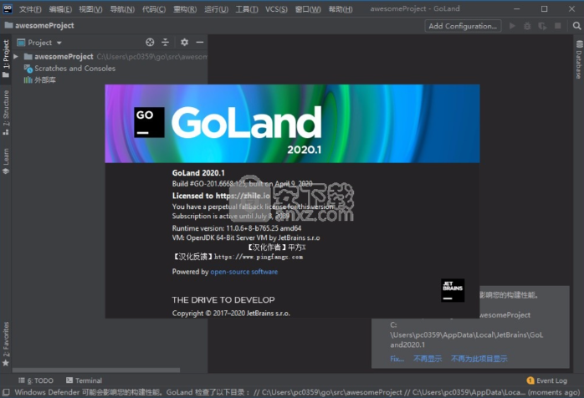Click the green Run button in toolbar
Viewport: 584px width, 398px height.
coord(513,26)
